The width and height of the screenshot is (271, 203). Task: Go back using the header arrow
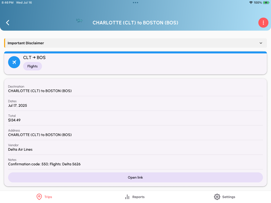pyautogui.click(x=8, y=23)
